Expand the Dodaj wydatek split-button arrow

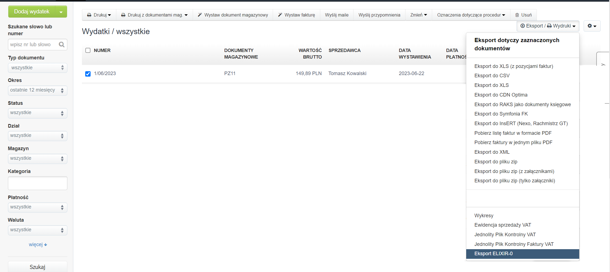tap(61, 12)
